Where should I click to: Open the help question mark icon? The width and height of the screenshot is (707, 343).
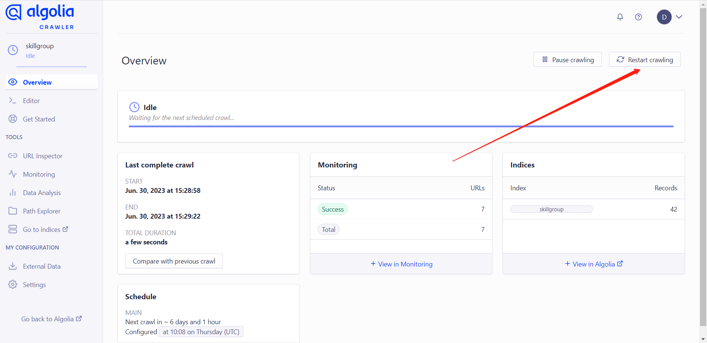point(639,17)
